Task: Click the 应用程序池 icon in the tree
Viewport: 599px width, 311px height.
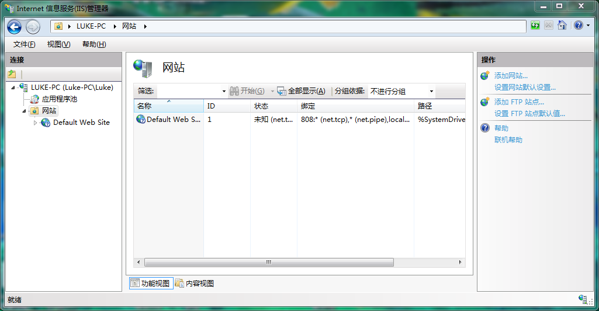Action: pyautogui.click(x=34, y=99)
